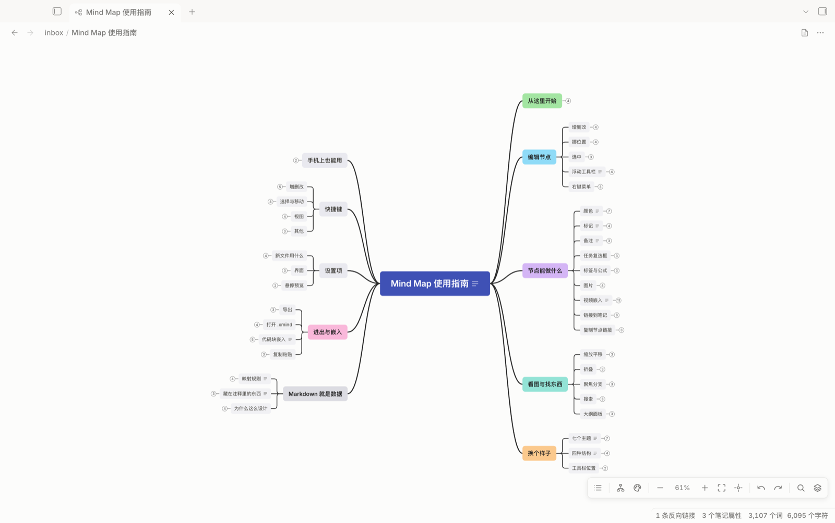Select the Markdown 就是数据 node

coord(315,394)
